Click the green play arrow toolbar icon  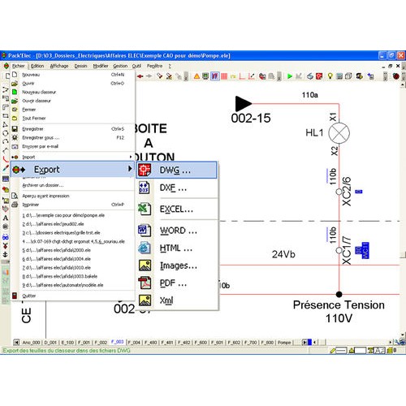(x=290, y=76)
